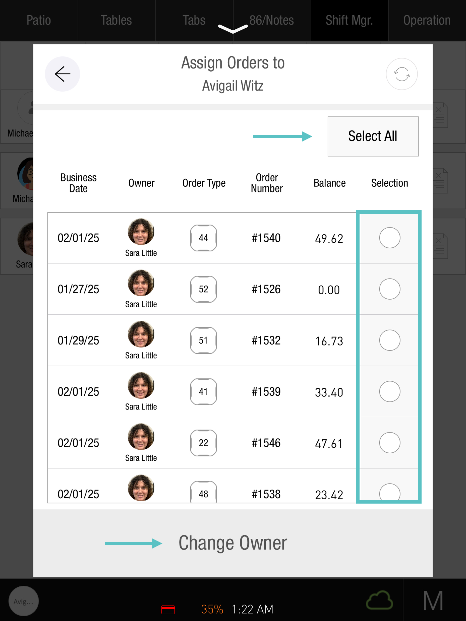This screenshot has width=466, height=621.
Task: Tap Sara Little photo for order #1532
Action: pyautogui.click(x=141, y=334)
